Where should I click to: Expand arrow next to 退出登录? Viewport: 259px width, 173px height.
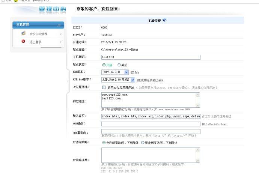pos(61,42)
